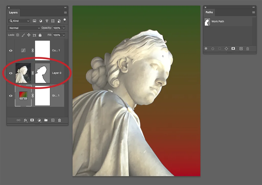Enable Lock transparent pixels
This screenshot has width=262, height=185.
tap(17, 35)
